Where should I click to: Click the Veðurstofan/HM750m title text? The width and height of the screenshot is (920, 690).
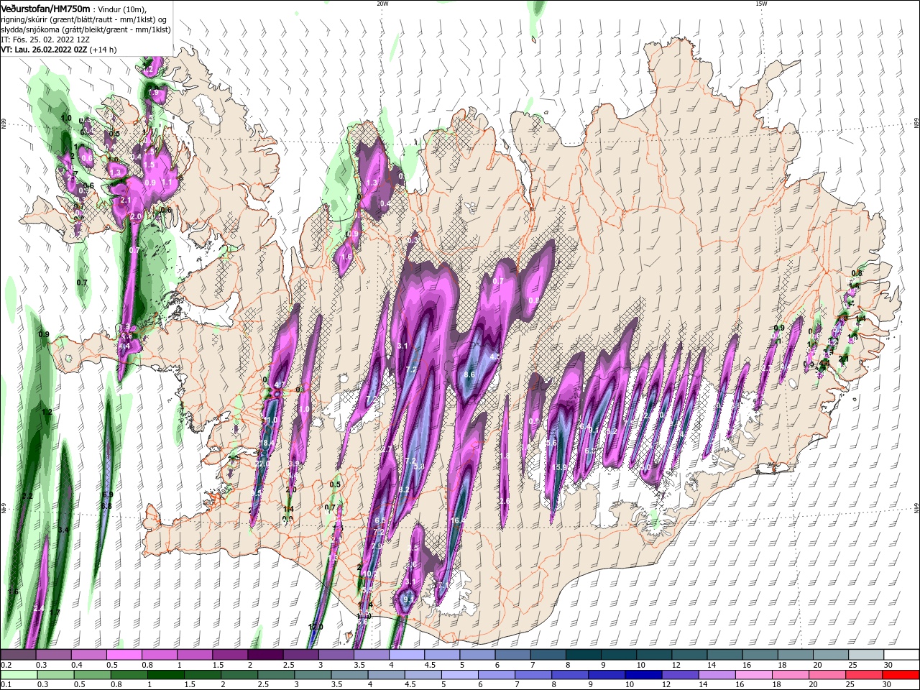(x=45, y=8)
